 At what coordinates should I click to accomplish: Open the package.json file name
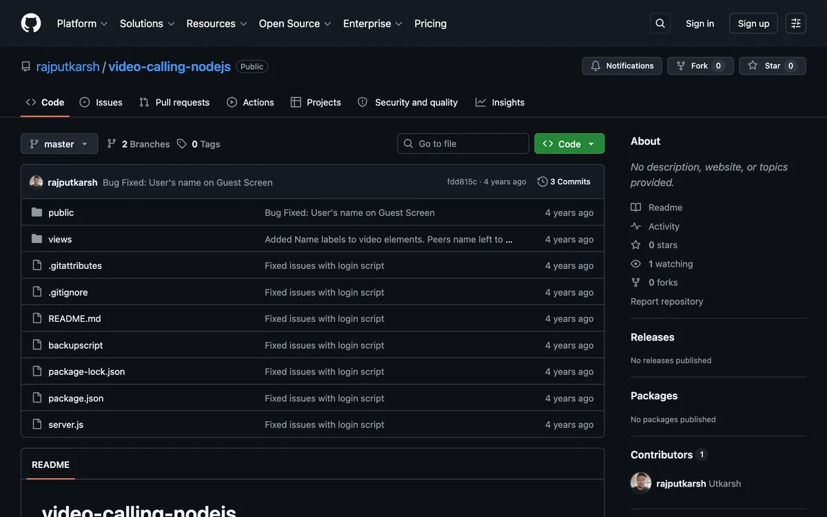tap(76, 398)
